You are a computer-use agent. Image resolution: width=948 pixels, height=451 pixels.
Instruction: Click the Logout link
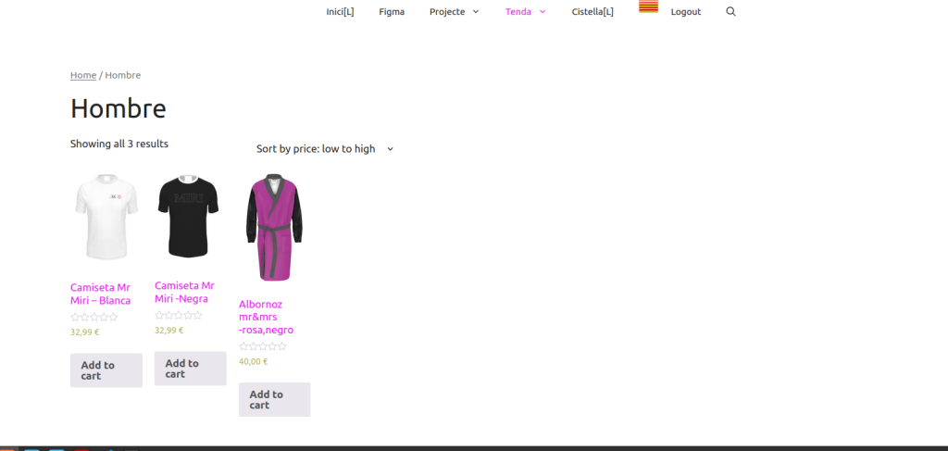685,12
